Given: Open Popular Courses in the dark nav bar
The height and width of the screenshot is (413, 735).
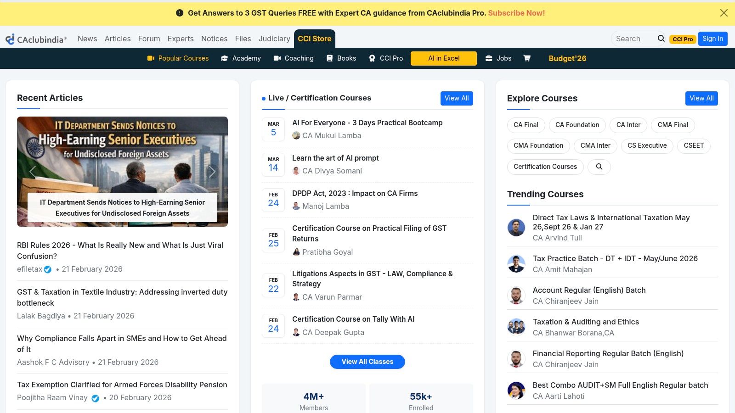Looking at the screenshot, I should 178,58.
